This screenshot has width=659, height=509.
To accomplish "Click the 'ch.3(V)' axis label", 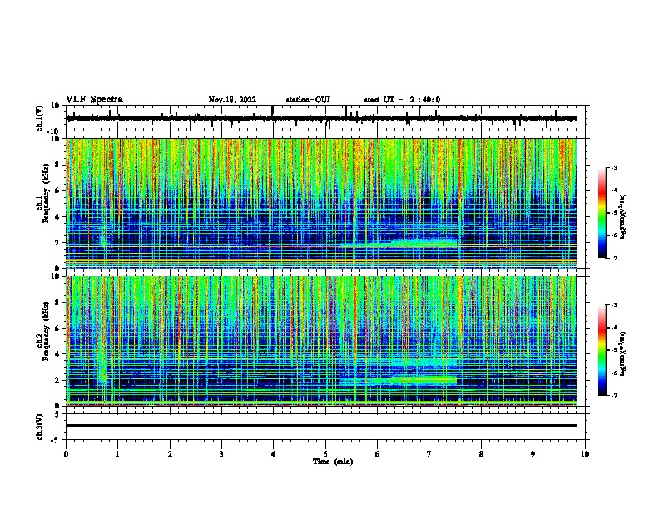I will click(x=40, y=427).
